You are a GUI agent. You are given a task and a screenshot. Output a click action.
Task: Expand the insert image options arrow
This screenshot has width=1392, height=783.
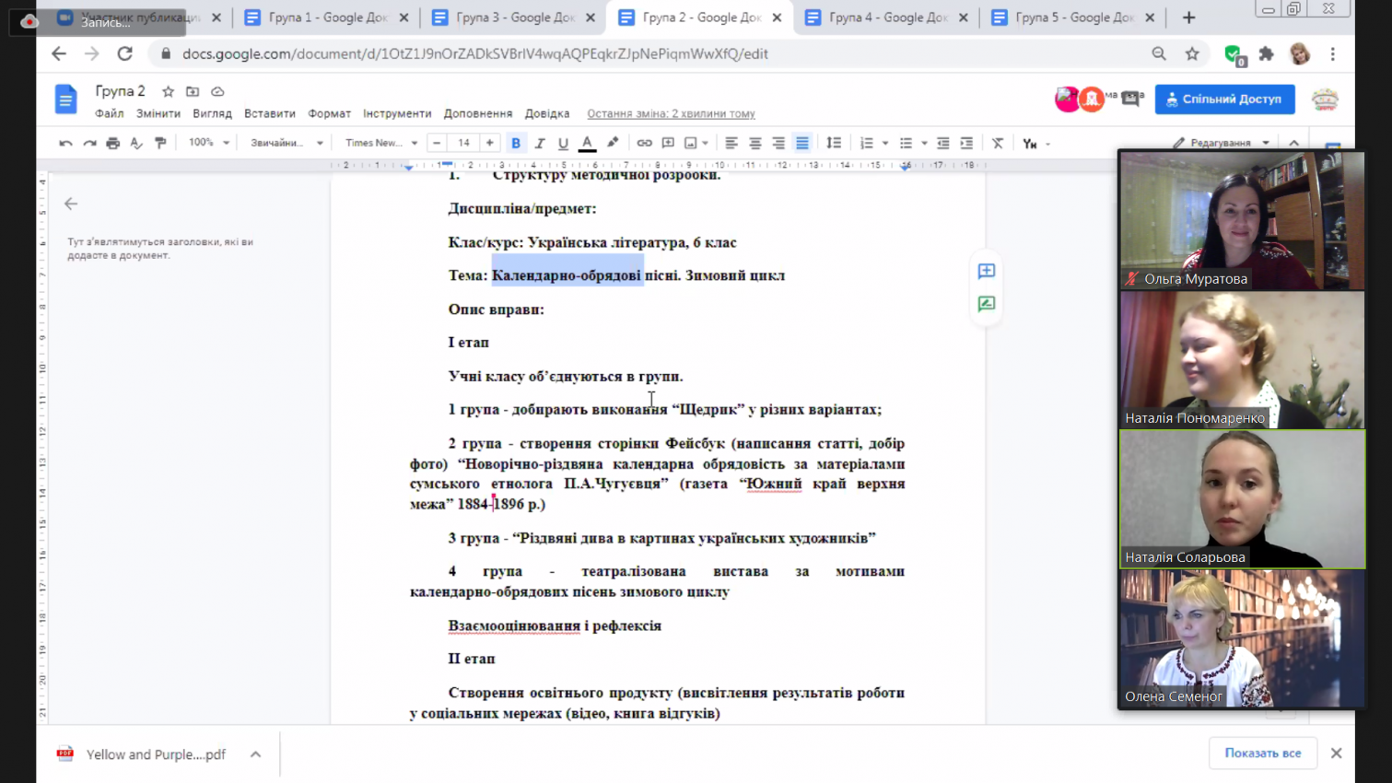point(705,144)
